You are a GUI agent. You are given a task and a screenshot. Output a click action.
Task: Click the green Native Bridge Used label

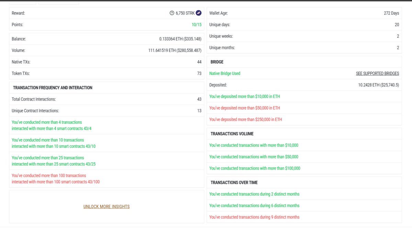click(225, 73)
